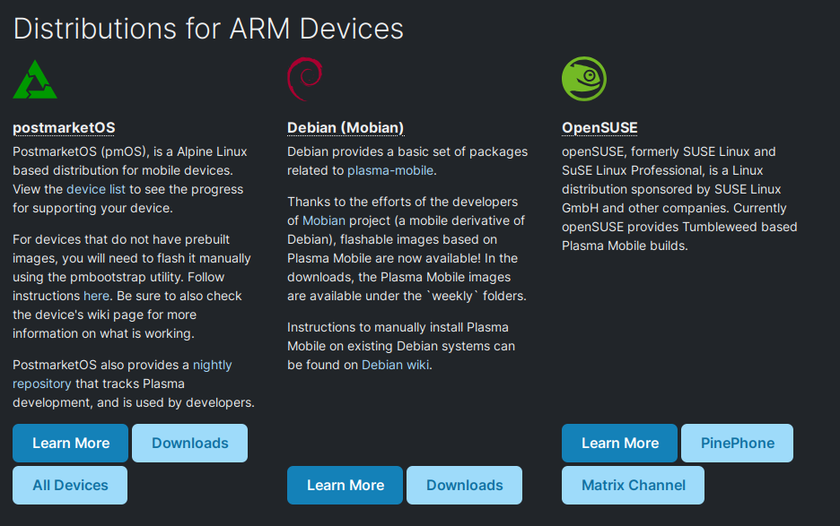This screenshot has width=840, height=526.
Task: Open the 'Debian wiki' link
Action: [396, 365]
